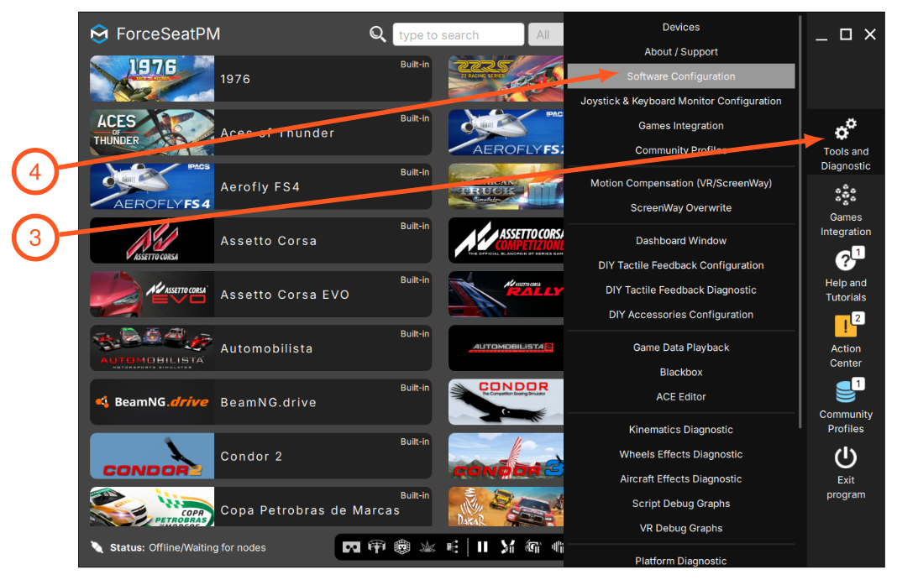Open DIY Tactile Feedback Configuration
This screenshot has height=580, width=897.
click(681, 265)
